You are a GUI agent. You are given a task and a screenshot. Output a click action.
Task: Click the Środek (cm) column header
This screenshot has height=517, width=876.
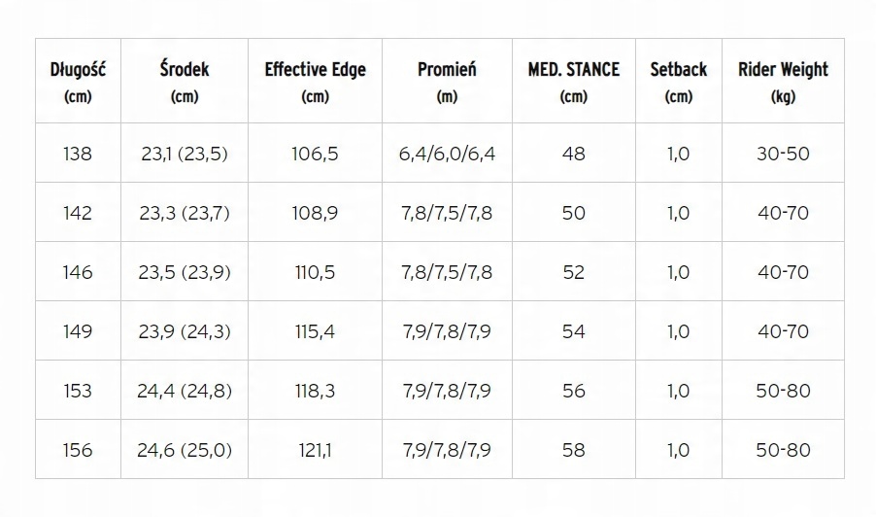pos(185,82)
